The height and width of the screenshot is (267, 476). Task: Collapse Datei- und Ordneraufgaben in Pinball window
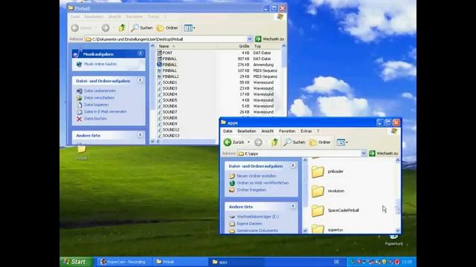[141, 80]
